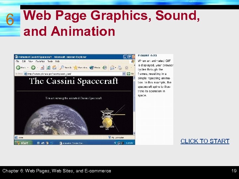Print the page with printer icon

pyautogui.click(x=120, y=67)
